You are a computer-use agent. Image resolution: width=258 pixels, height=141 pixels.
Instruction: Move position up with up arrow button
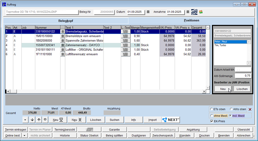point(39,120)
